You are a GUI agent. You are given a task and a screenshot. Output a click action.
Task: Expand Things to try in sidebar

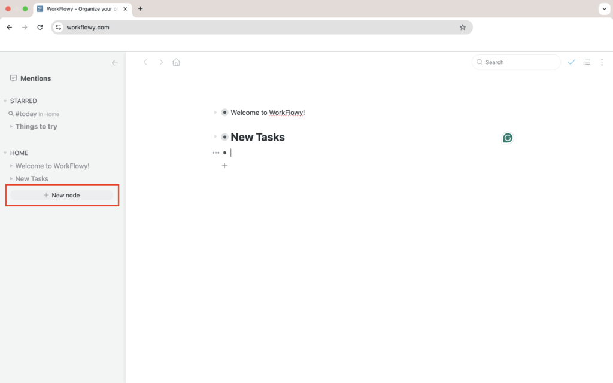(x=11, y=126)
